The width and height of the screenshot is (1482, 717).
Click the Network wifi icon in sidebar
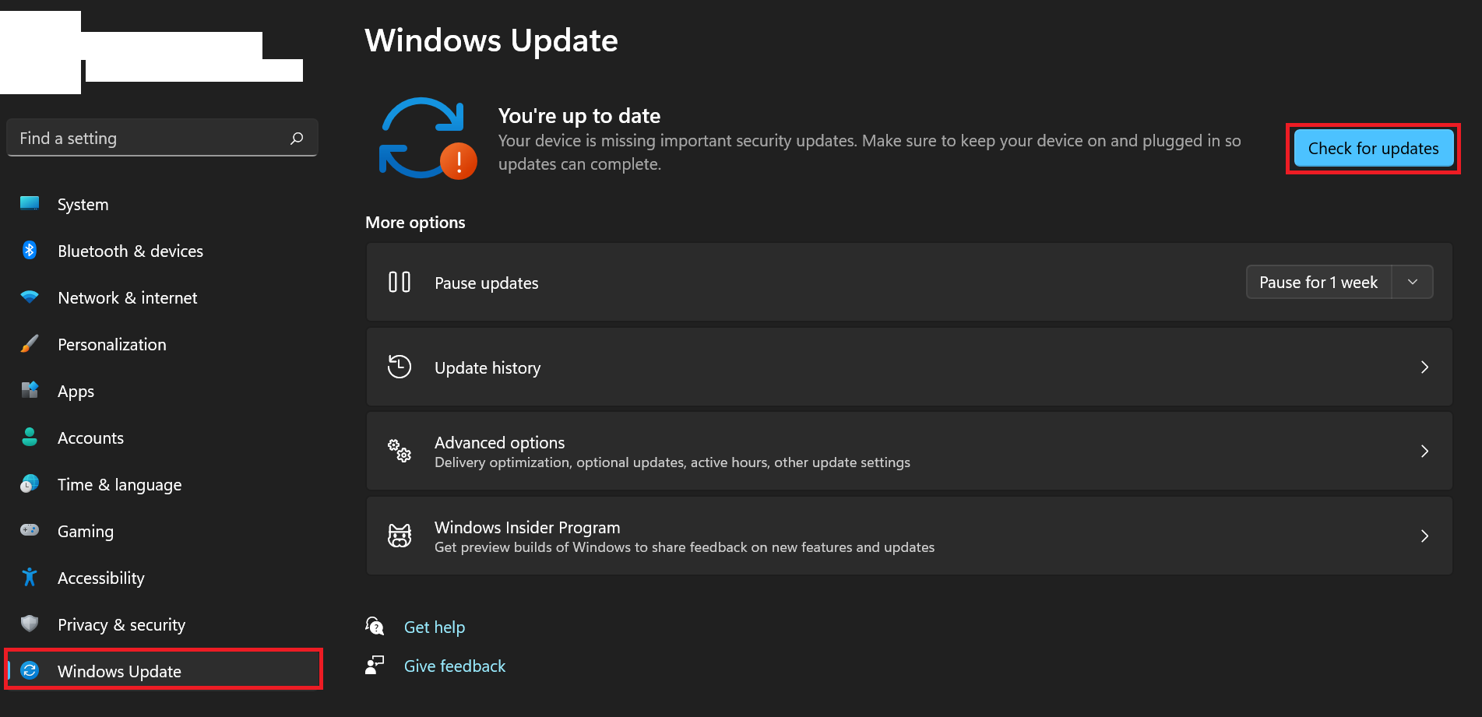[x=30, y=297]
